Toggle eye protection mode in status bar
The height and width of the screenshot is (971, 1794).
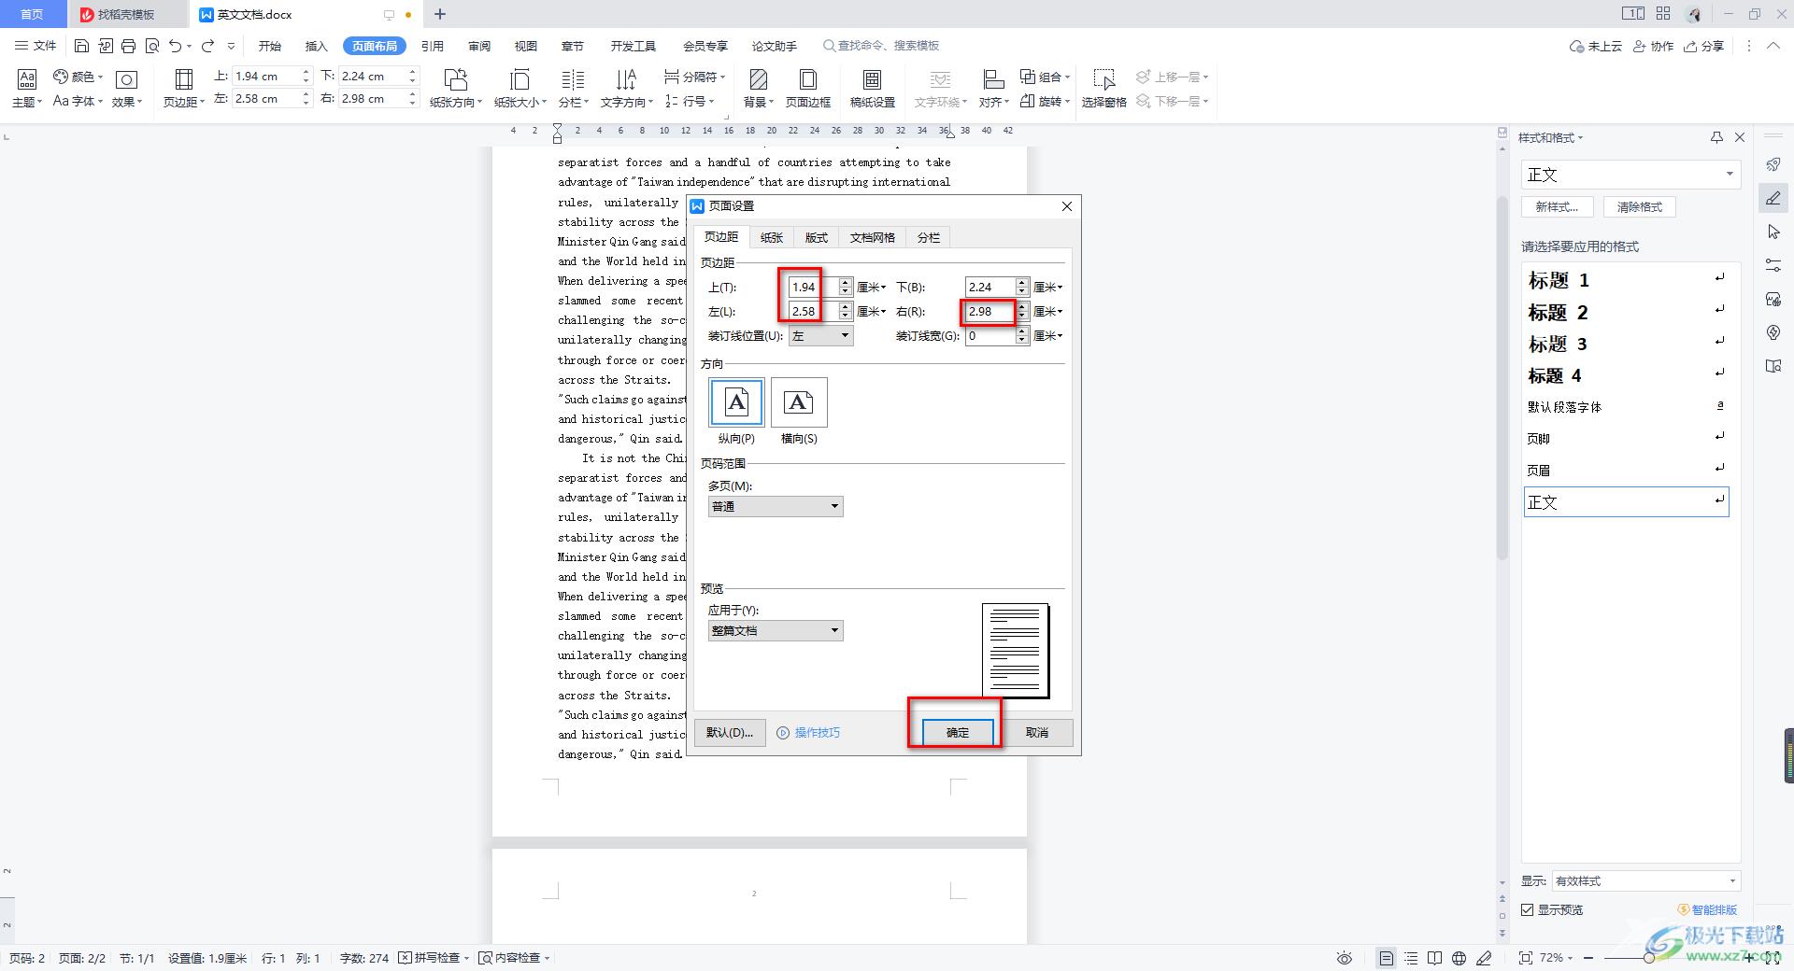pyautogui.click(x=1344, y=958)
